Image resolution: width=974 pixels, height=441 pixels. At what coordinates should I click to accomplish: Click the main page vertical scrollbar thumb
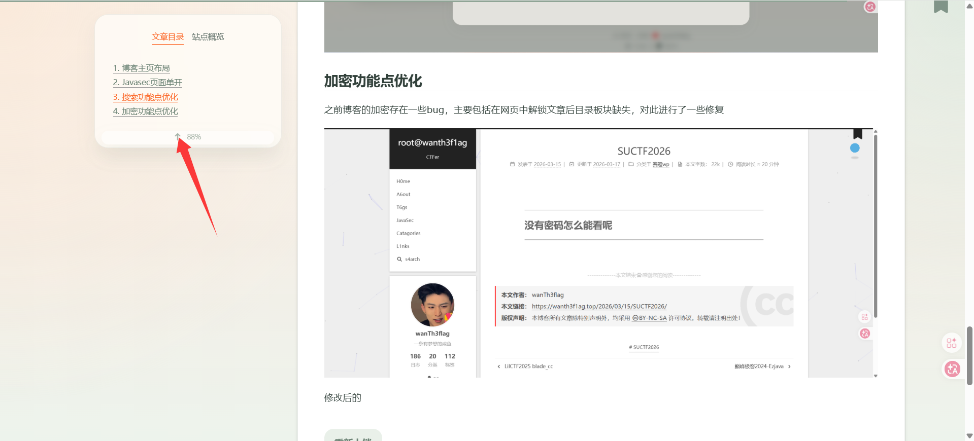pyautogui.click(x=969, y=355)
